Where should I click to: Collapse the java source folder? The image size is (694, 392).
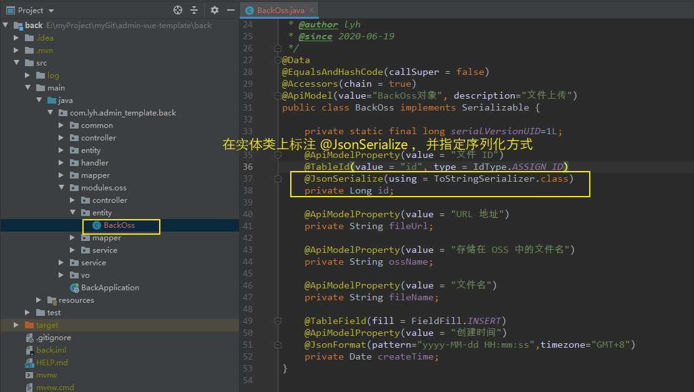pos(39,100)
